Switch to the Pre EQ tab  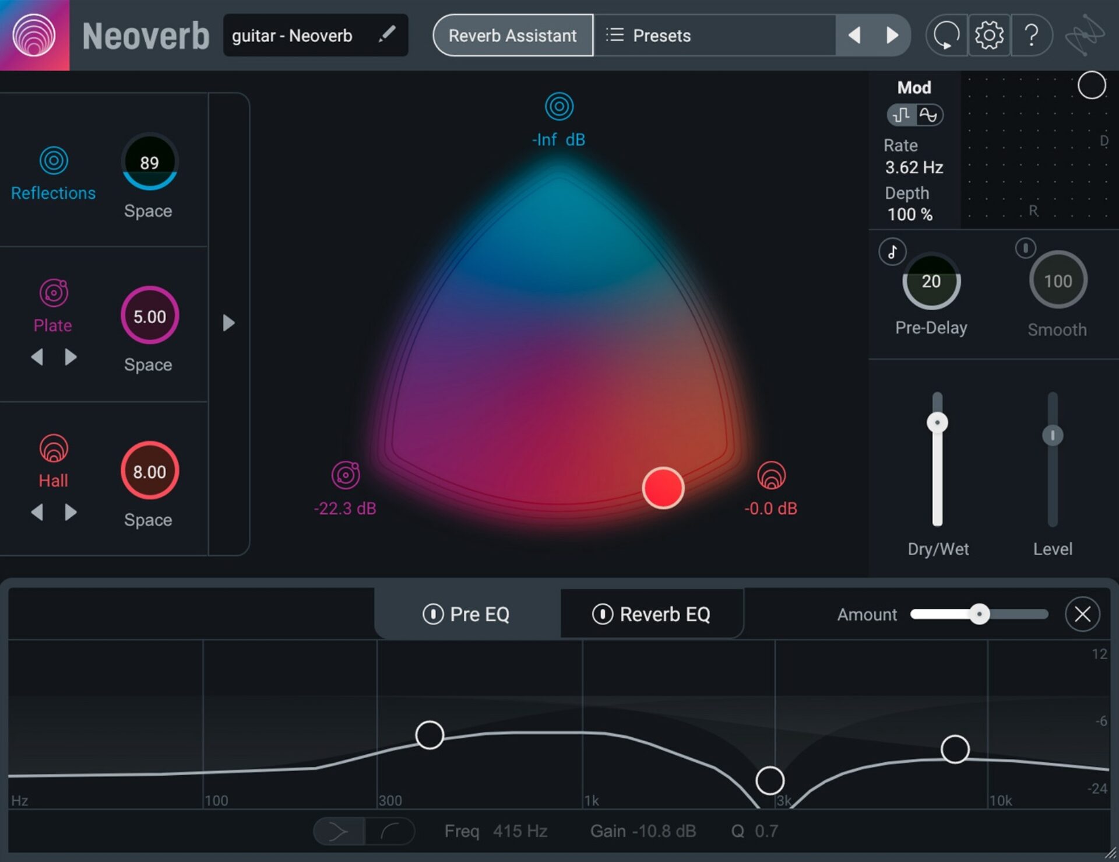click(479, 614)
